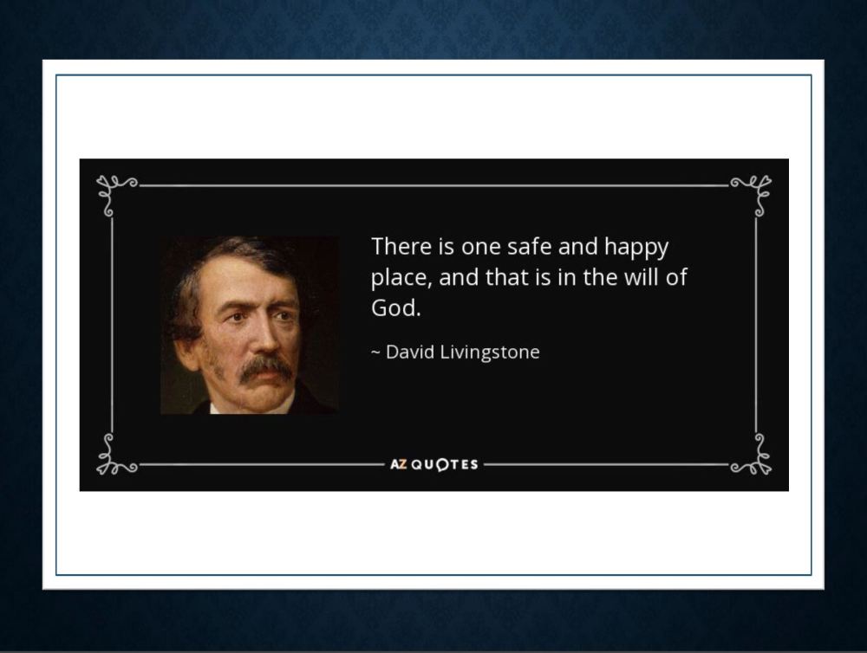
Task: Click the dark blue patterned slide background
Action: click(x=433, y=26)
